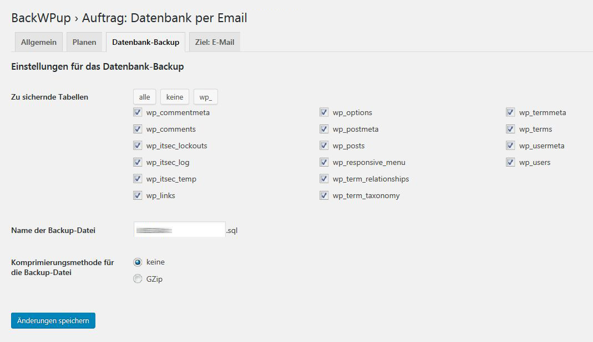The width and height of the screenshot is (593, 342).
Task: Click the '.sql' file extension text
Action: click(232, 230)
